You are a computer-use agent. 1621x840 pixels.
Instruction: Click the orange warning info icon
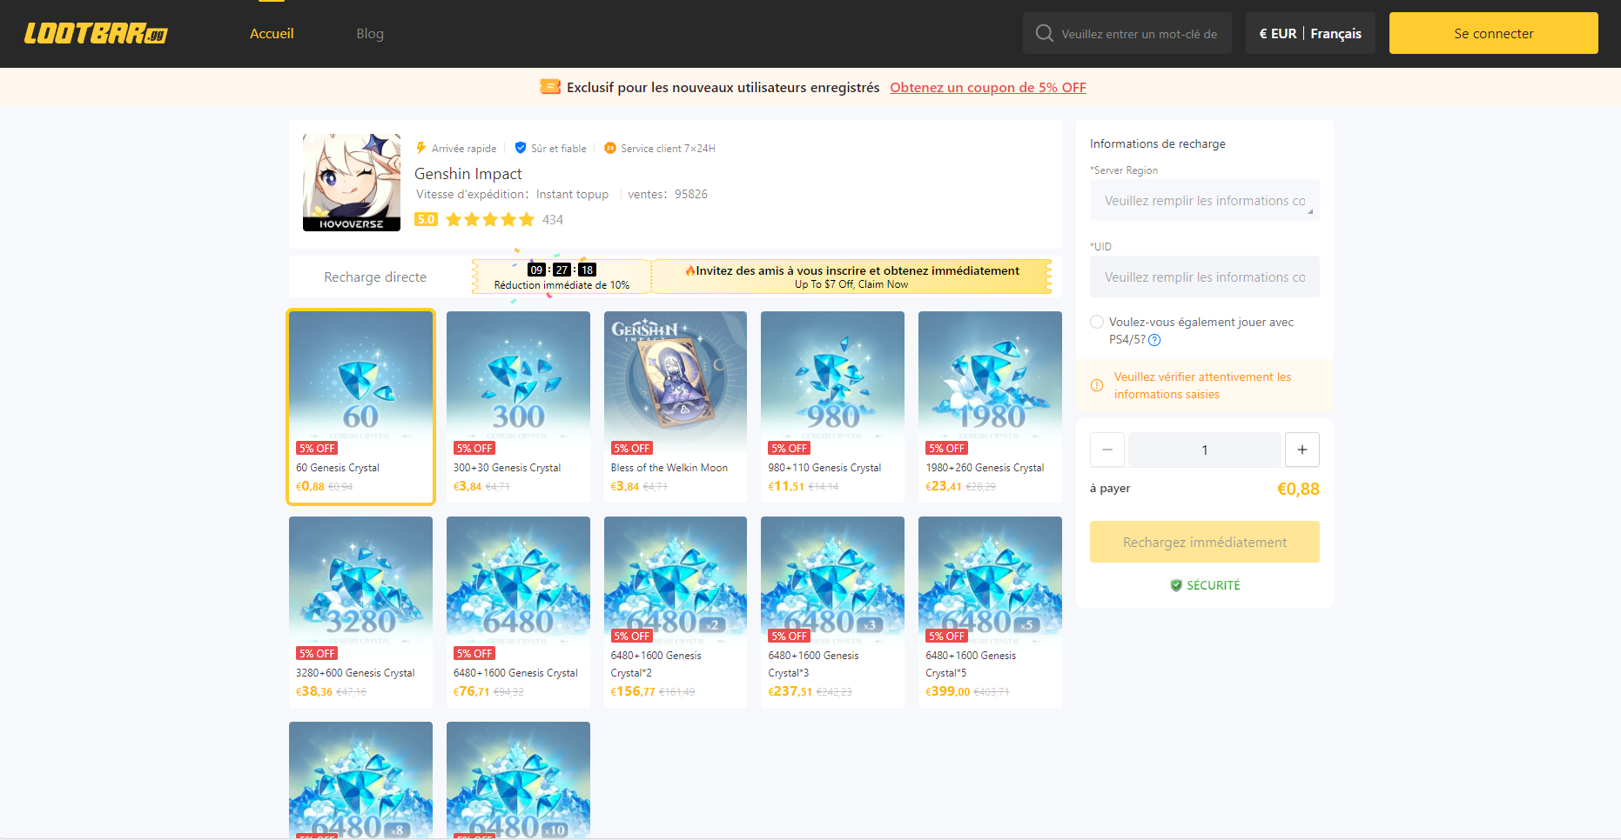click(1097, 385)
